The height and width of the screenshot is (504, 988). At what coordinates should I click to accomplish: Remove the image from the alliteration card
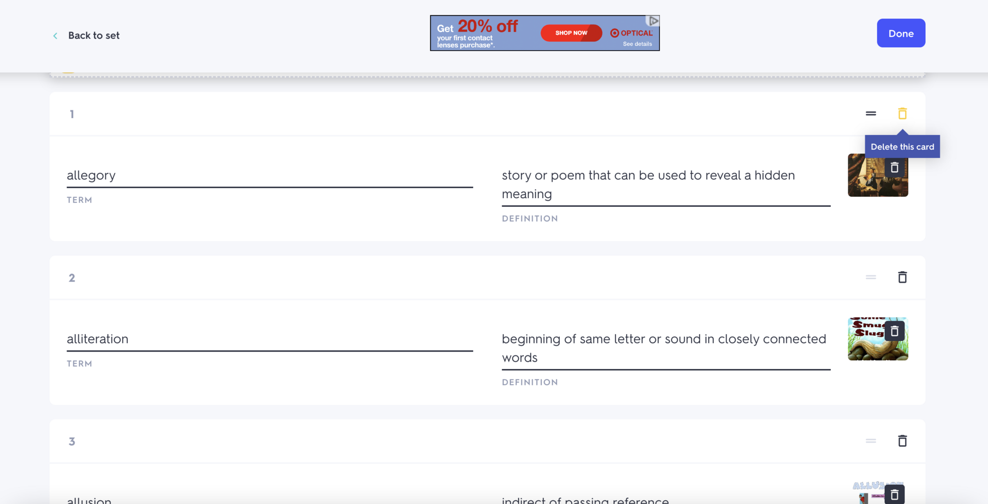coord(894,331)
